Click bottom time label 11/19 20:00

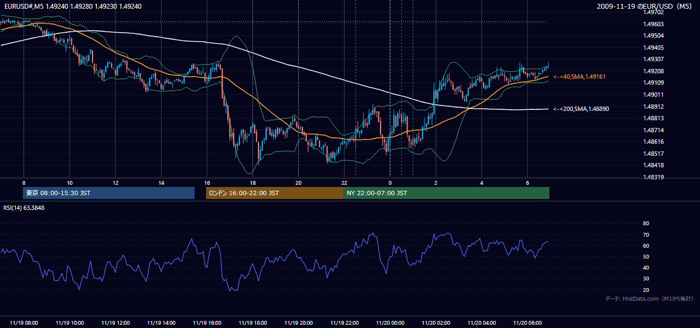pos(299,323)
